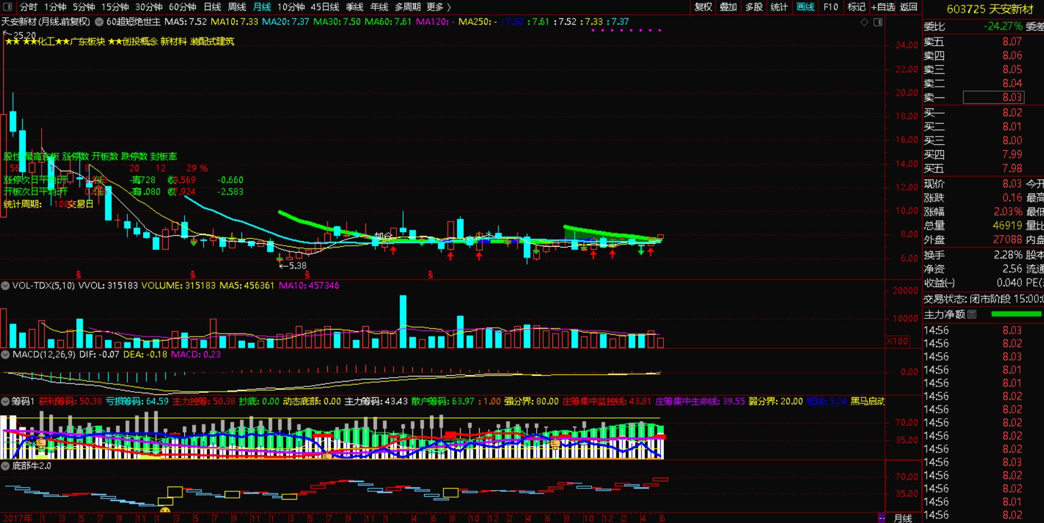Toggle the 画线 drawing mode
This screenshot has height=523, width=1044.
pos(805,7)
